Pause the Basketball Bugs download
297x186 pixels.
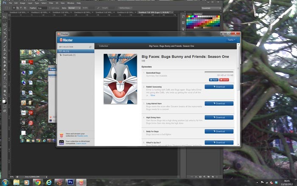click(214, 80)
